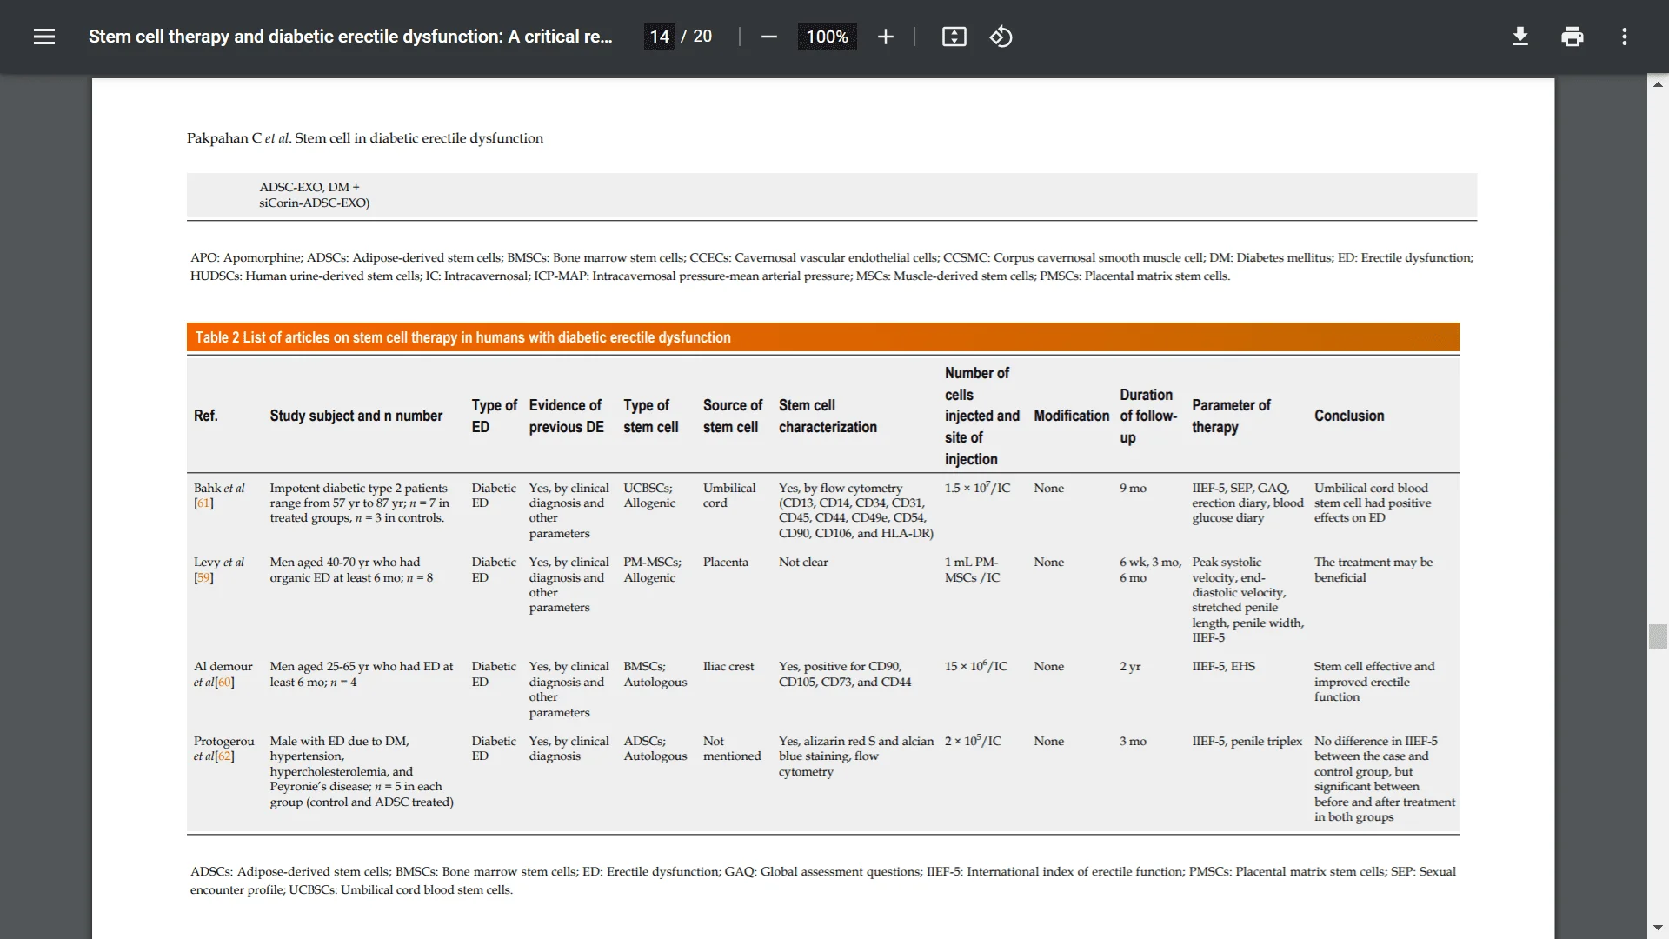Click the 'Conclusion' column header

(x=1349, y=416)
